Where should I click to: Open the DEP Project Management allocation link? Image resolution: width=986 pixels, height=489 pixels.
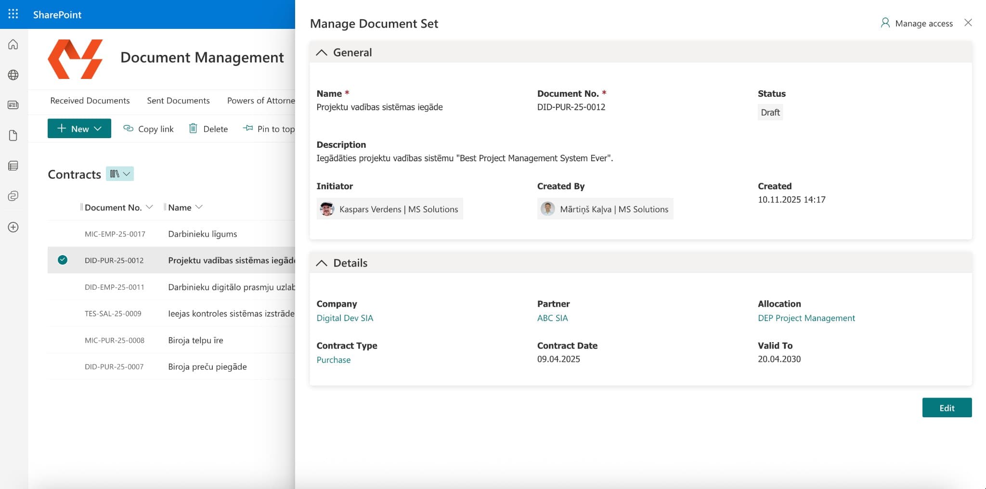click(806, 318)
